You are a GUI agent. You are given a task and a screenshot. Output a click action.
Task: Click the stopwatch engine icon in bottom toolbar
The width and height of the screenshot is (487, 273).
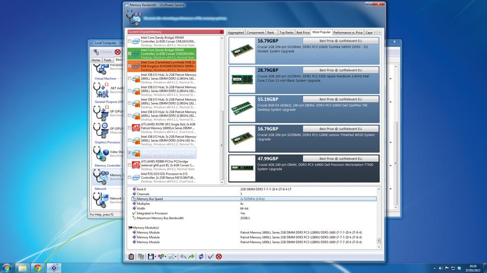[131, 257]
